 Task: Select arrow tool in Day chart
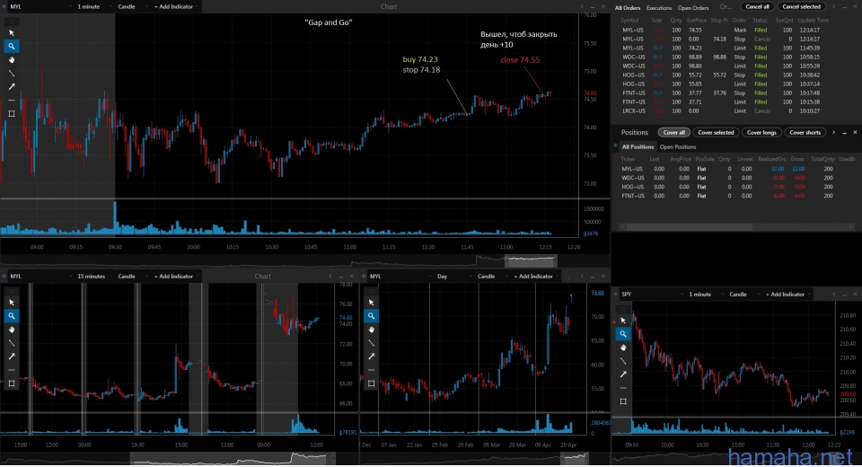coord(371,357)
